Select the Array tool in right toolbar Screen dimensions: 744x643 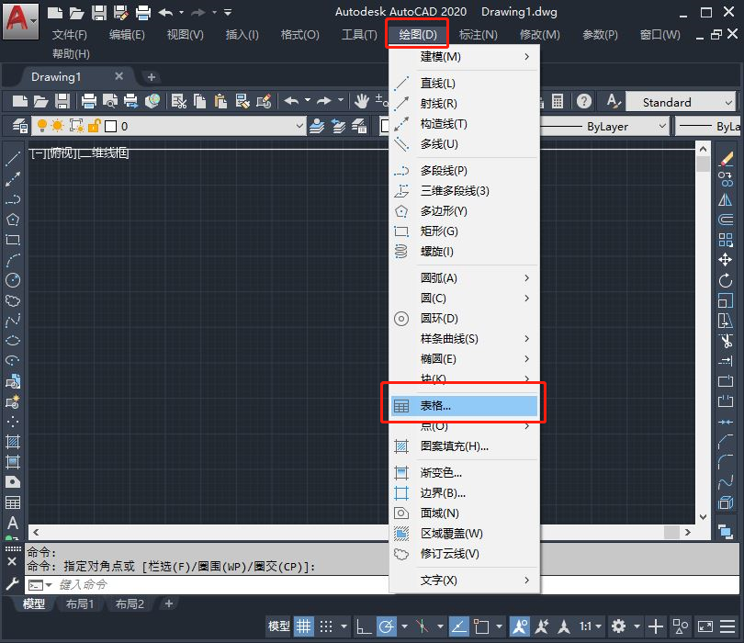pos(726,240)
